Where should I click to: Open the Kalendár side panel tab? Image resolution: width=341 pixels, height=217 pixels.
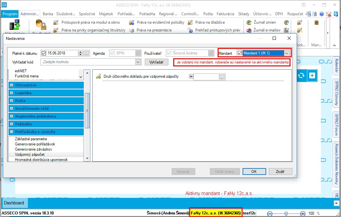(x=336, y=66)
